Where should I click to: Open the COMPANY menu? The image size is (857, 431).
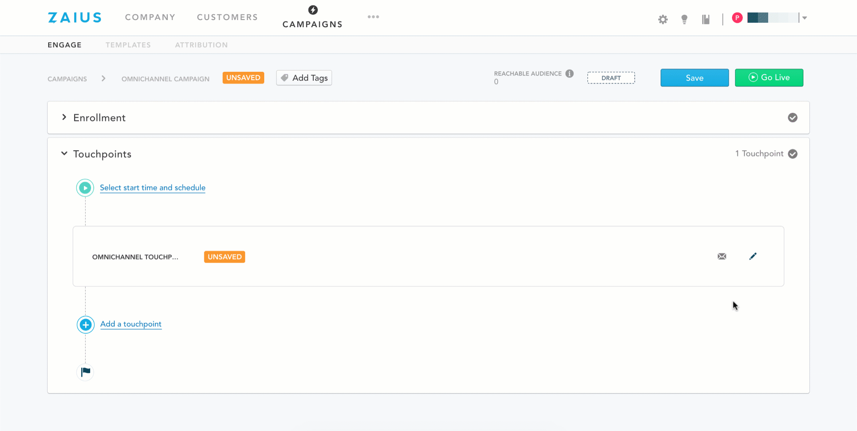pyautogui.click(x=150, y=17)
